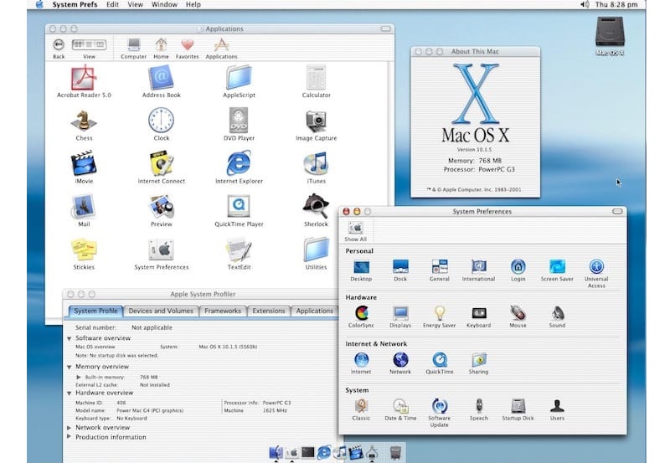Image resolution: width=670 pixels, height=463 pixels.
Task: Open the ColorSync preference pane
Action: pyautogui.click(x=362, y=313)
